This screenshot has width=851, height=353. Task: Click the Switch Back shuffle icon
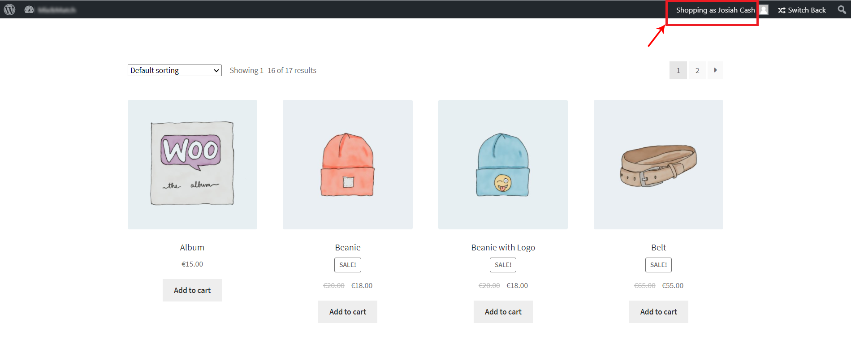point(782,10)
